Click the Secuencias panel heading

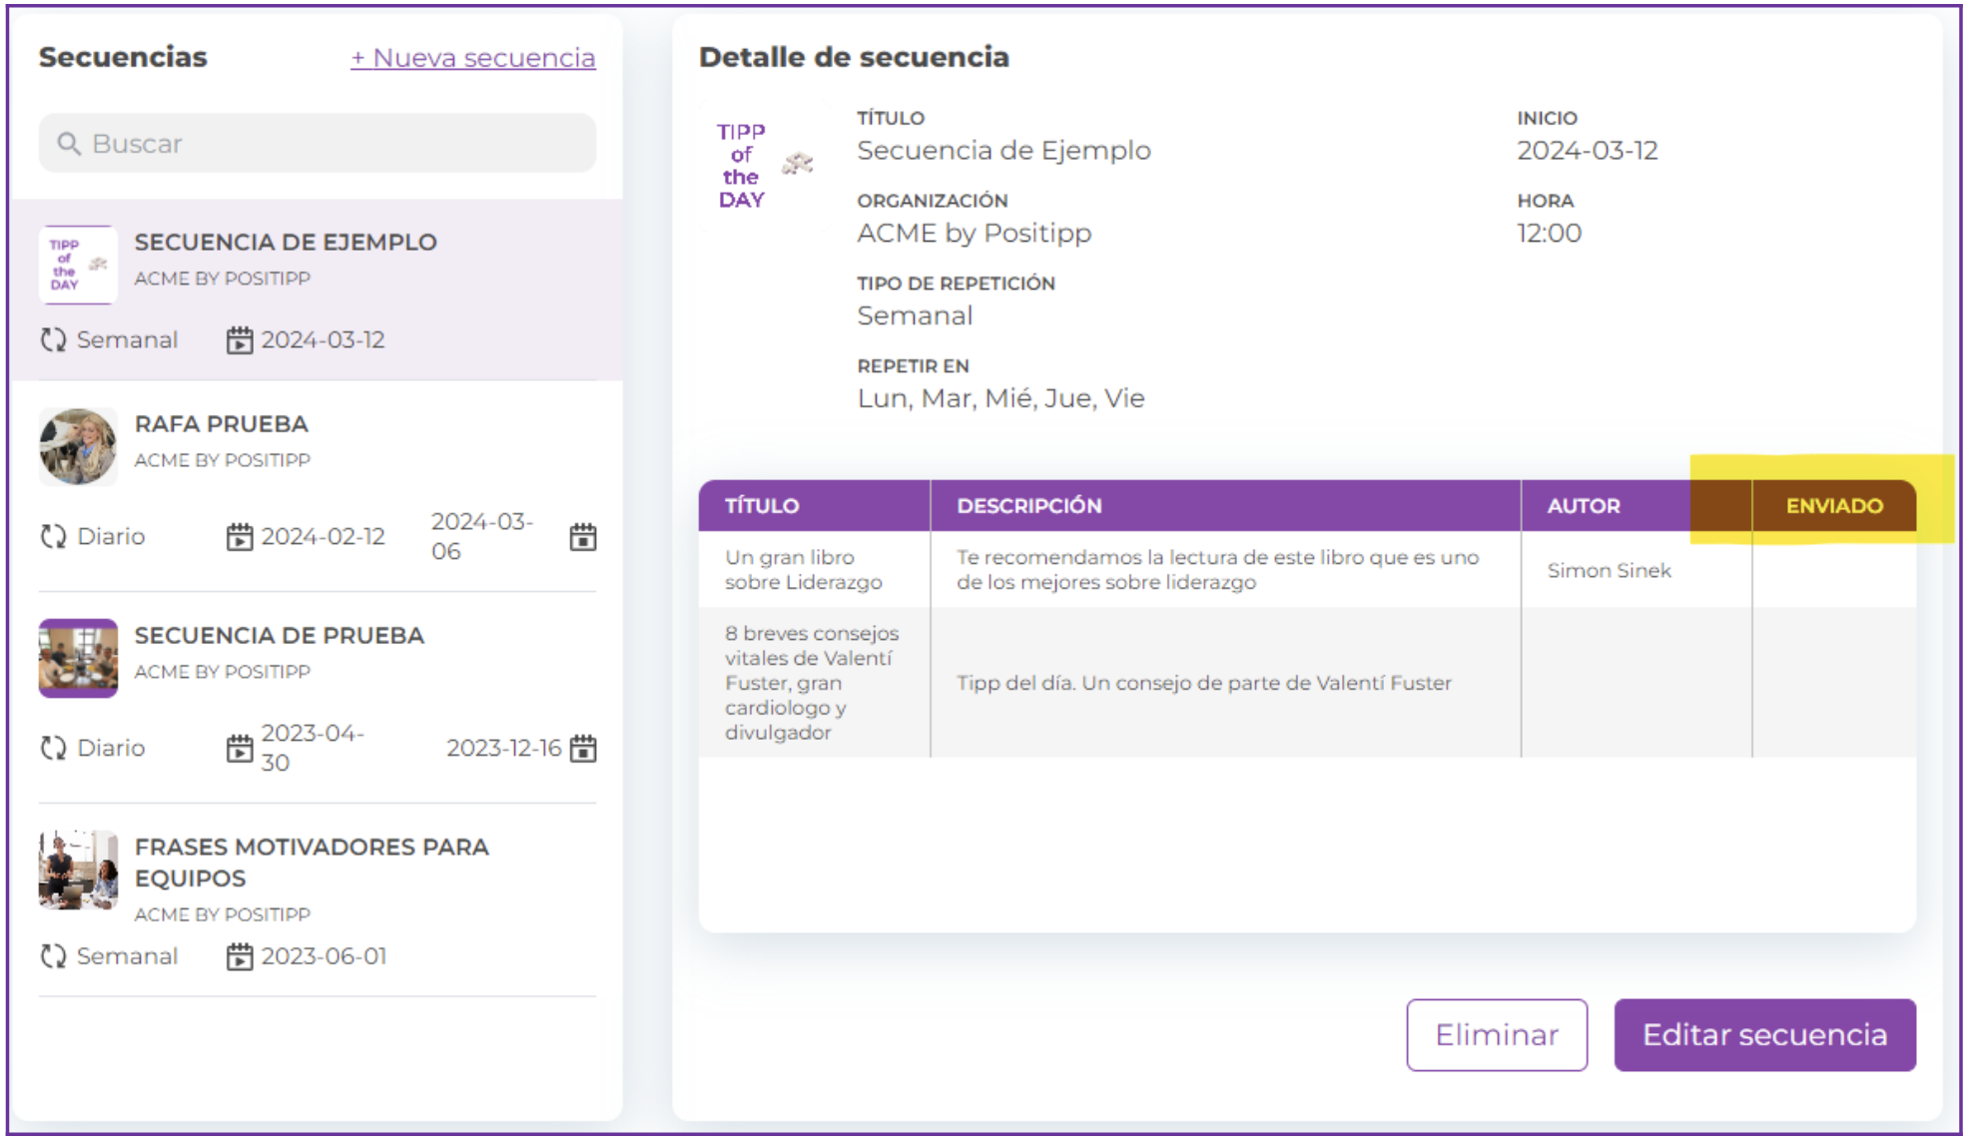tap(123, 57)
